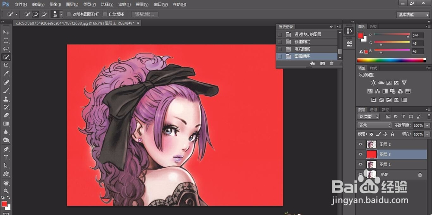Hide layer 图层 2 via its eye icon
Image resolution: width=432 pixels, height=215 pixels.
pos(360,144)
